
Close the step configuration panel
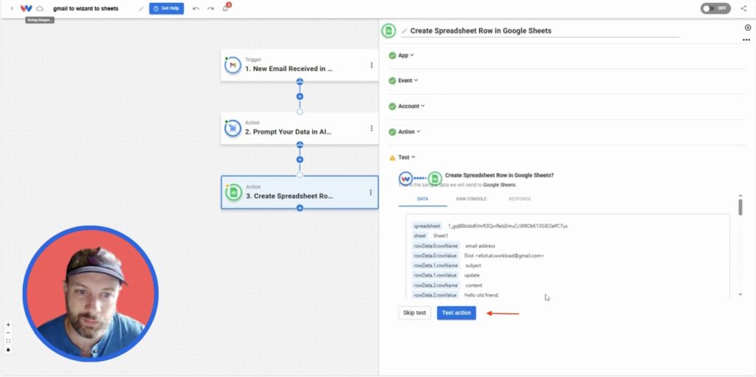click(748, 28)
